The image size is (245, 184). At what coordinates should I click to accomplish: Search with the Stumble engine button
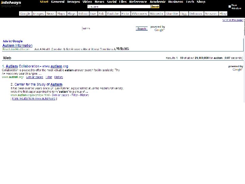(x=172, y=14)
